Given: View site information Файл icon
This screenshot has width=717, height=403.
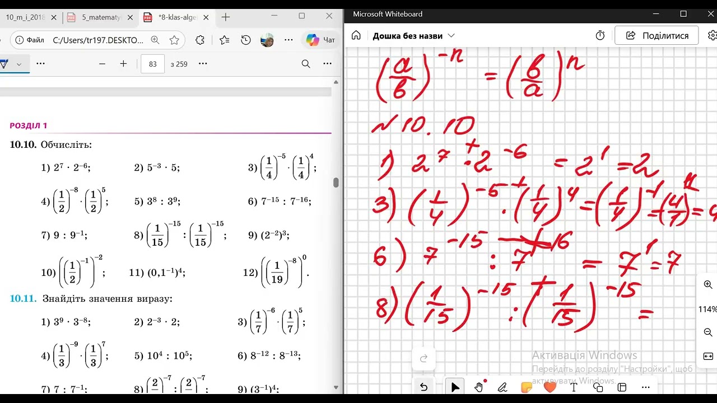Looking at the screenshot, I should click(31, 40).
